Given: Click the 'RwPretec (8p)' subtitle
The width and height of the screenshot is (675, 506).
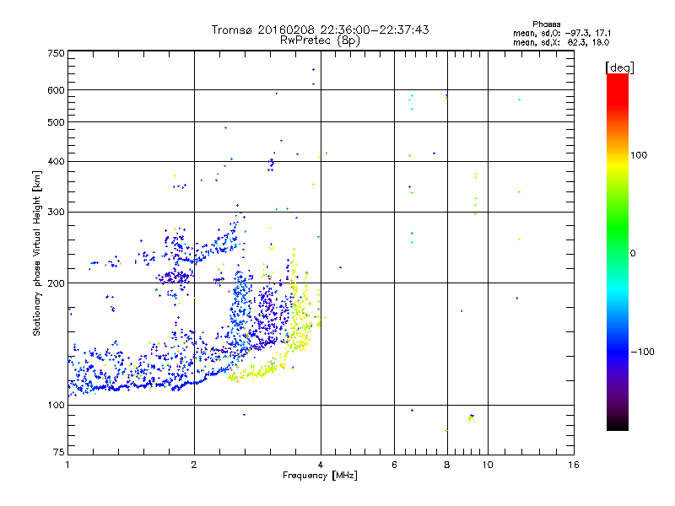Looking at the screenshot, I should pos(320,40).
